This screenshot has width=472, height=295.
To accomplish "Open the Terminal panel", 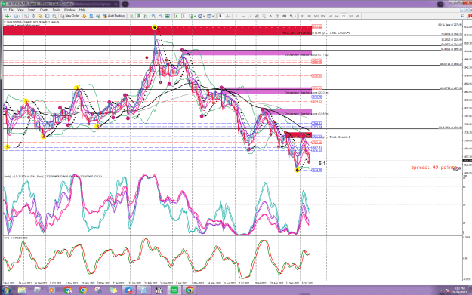I will coord(48,16).
